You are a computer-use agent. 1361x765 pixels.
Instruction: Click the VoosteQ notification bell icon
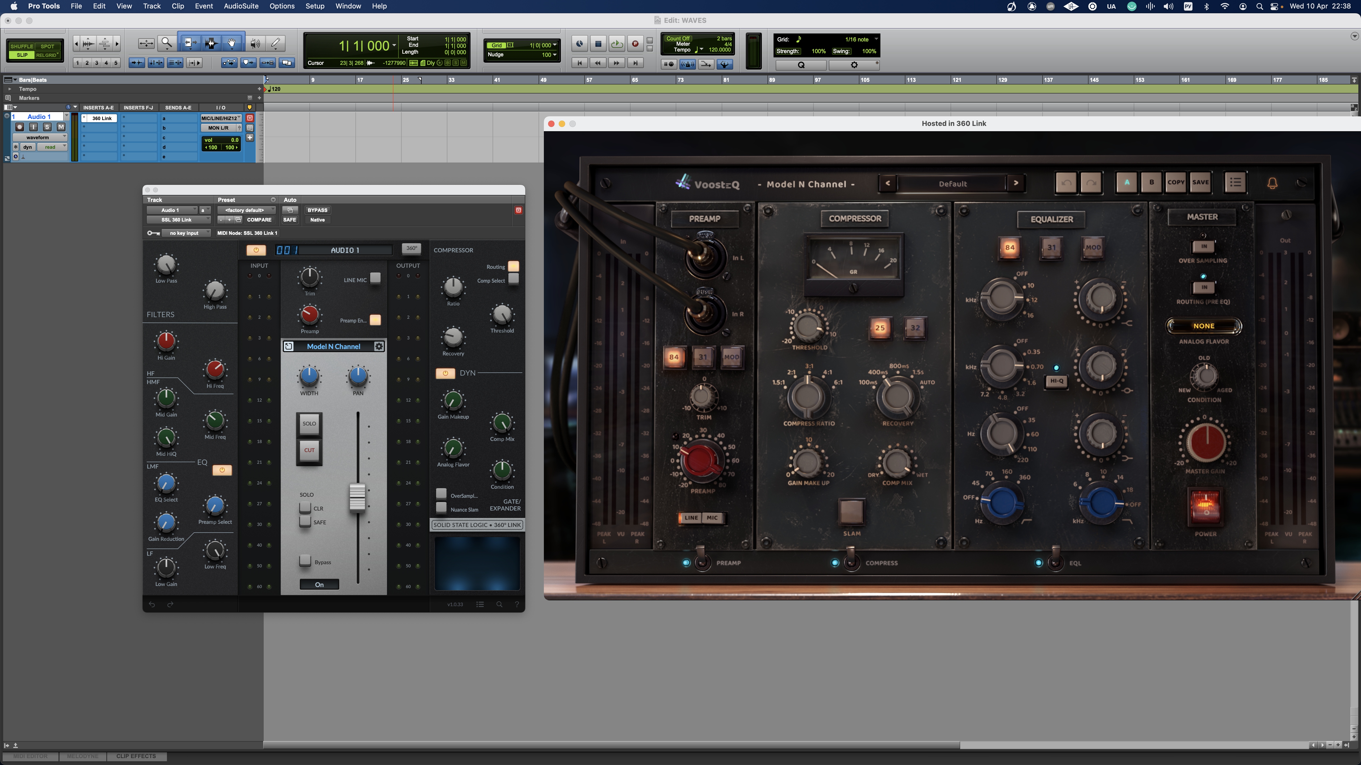(1272, 183)
